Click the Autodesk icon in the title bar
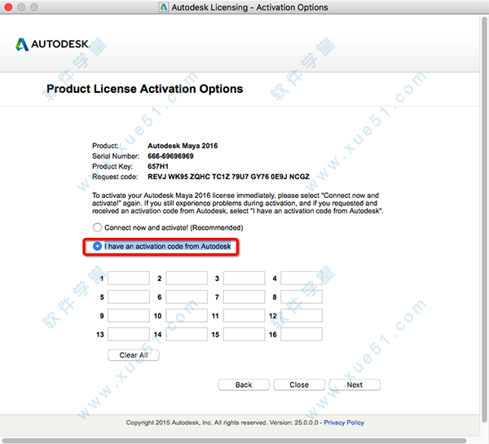The width and height of the screenshot is (489, 444). pyautogui.click(x=164, y=7)
